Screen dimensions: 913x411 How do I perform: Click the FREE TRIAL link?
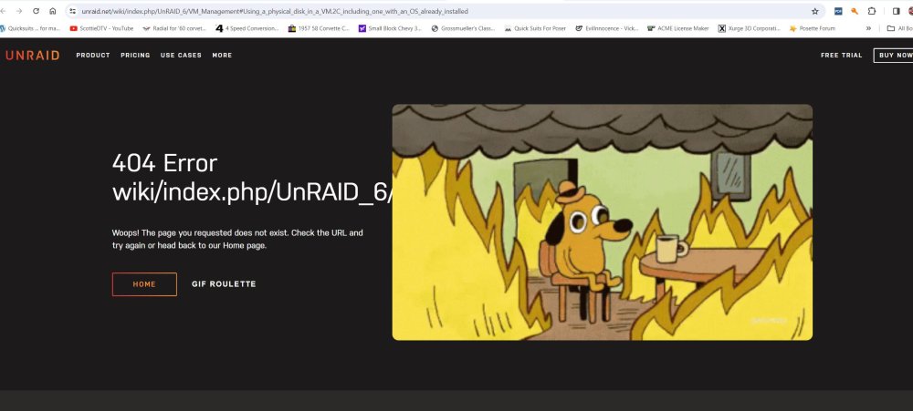coord(842,56)
